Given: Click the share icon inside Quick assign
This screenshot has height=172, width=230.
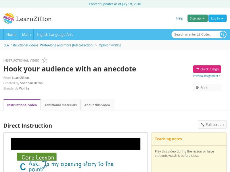Looking at the screenshot, I should (x=197, y=69).
